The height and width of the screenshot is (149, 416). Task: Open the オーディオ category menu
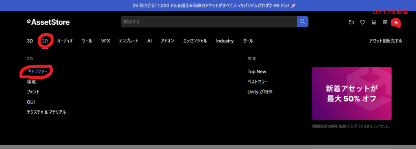65,41
